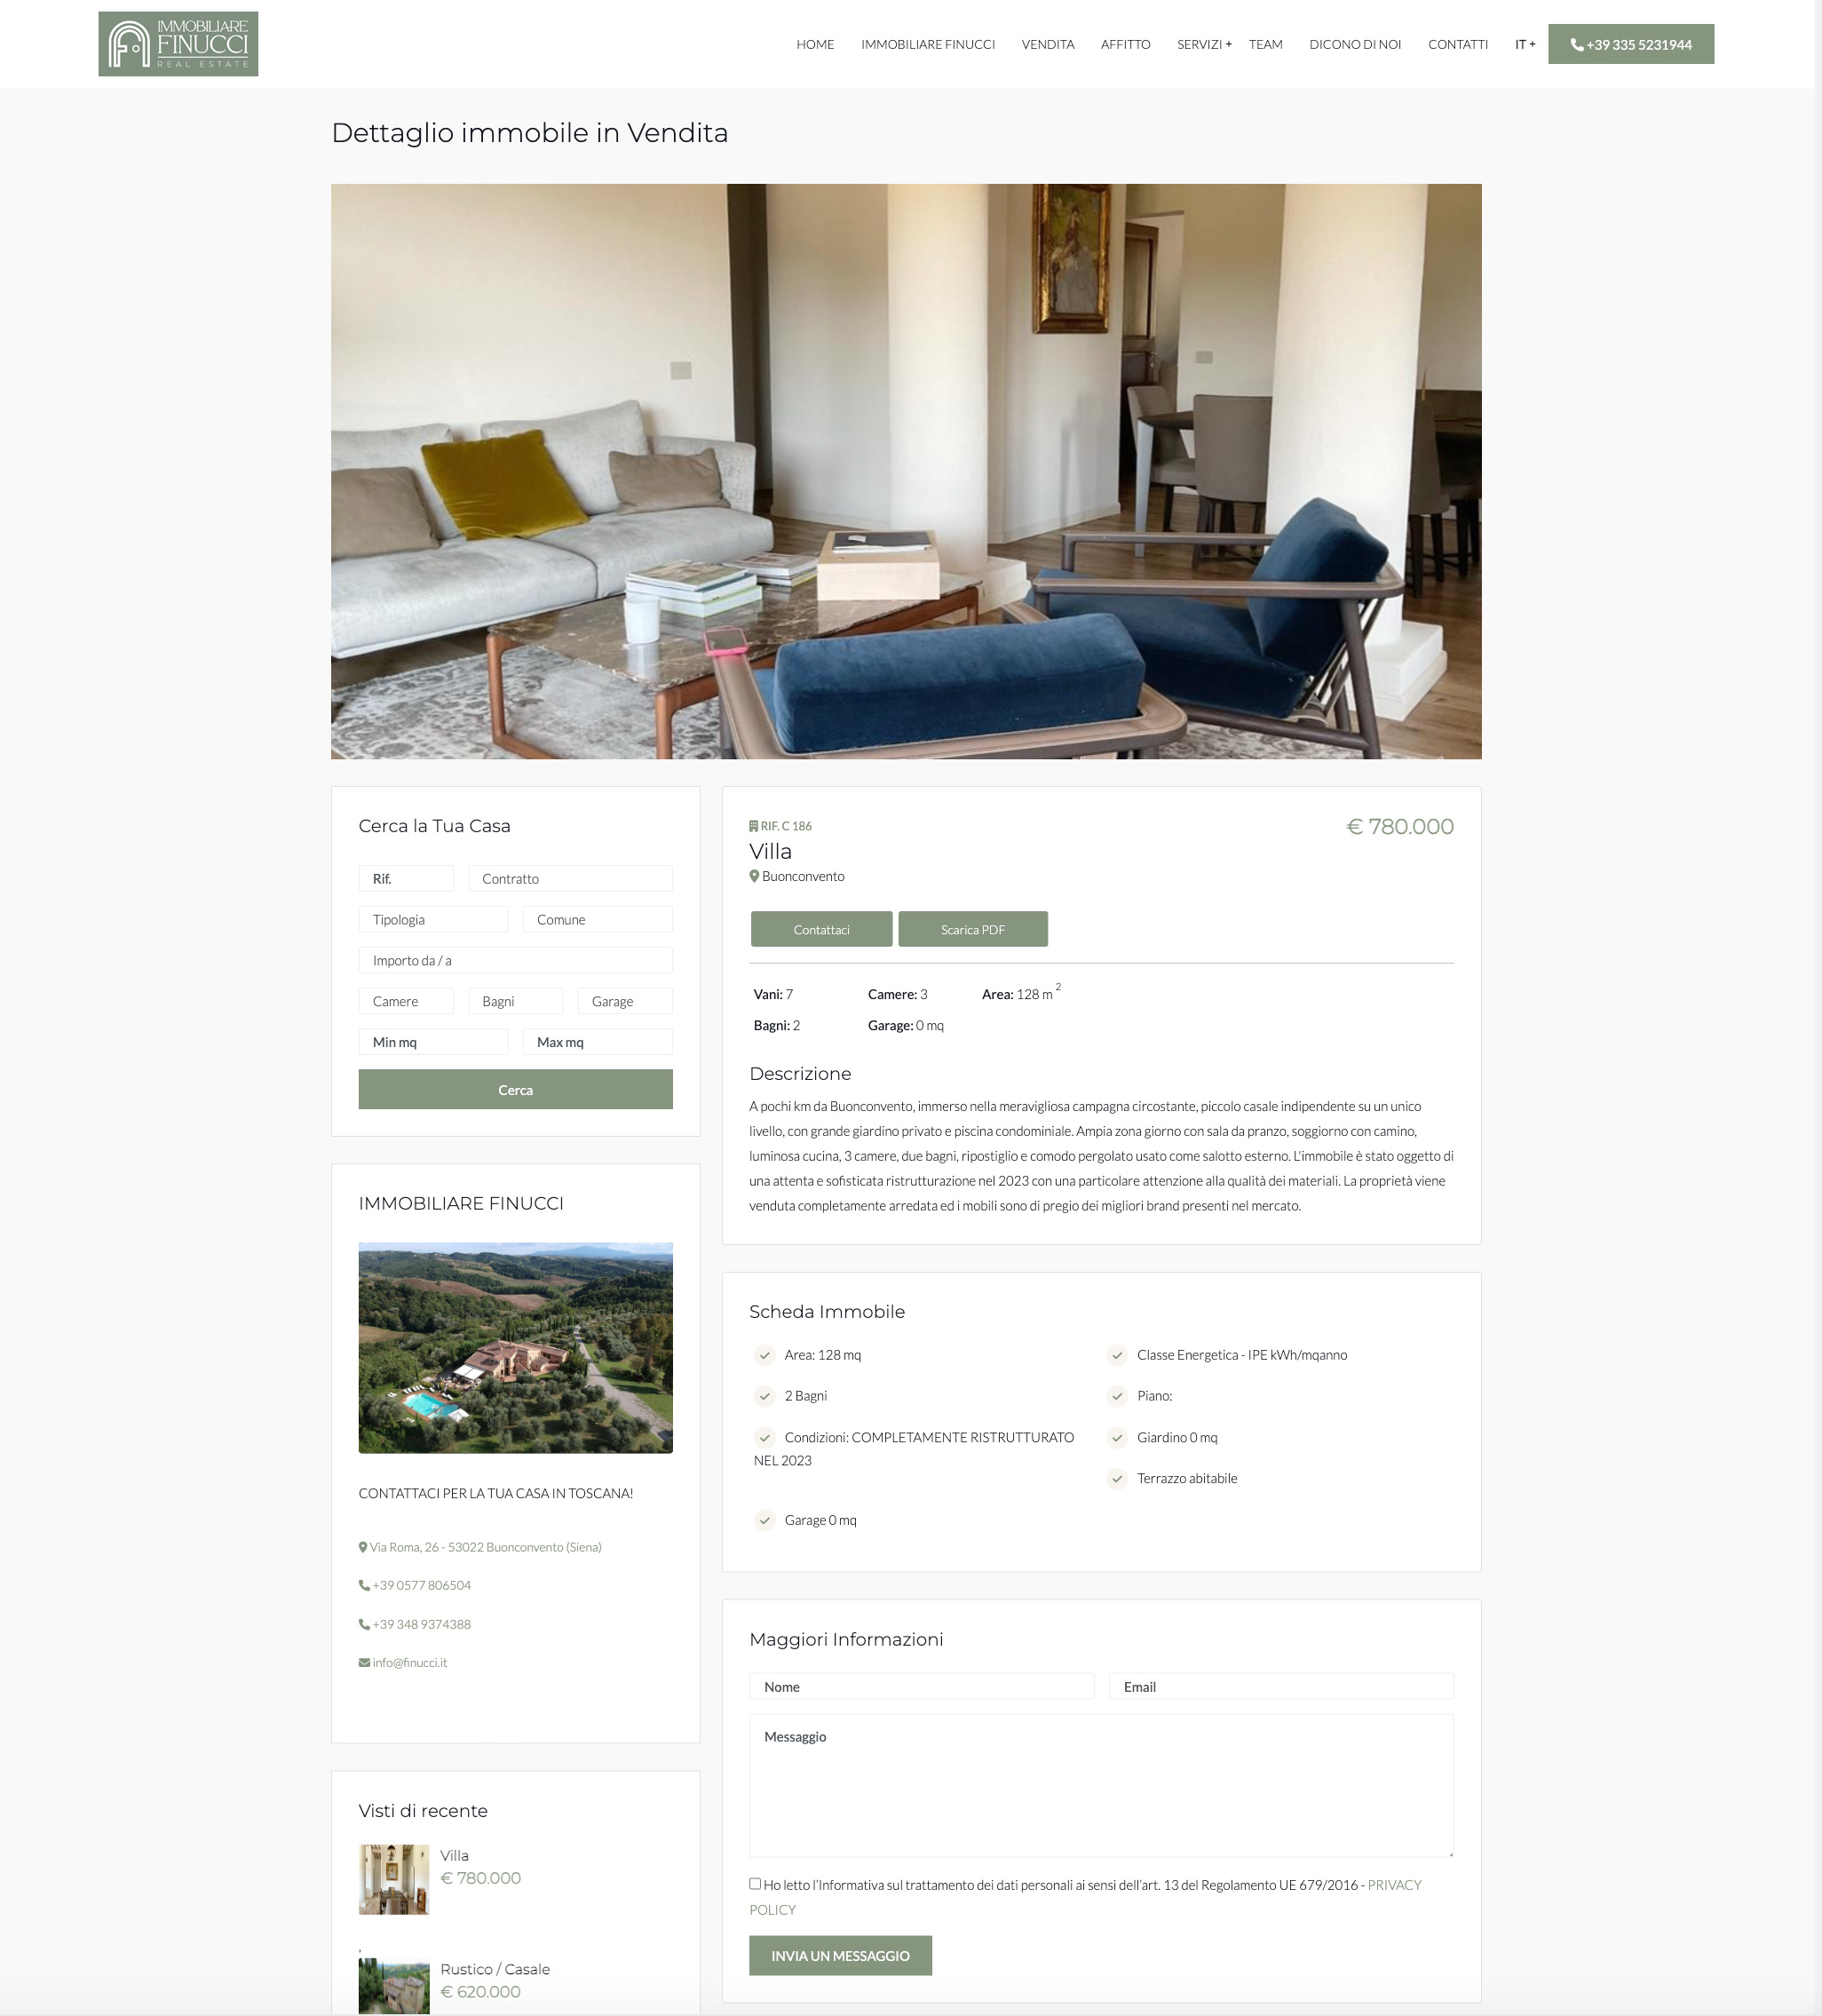
Task: Click the phone icon beside +39 0577 806504
Action: pyautogui.click(x=364, y=1586)
